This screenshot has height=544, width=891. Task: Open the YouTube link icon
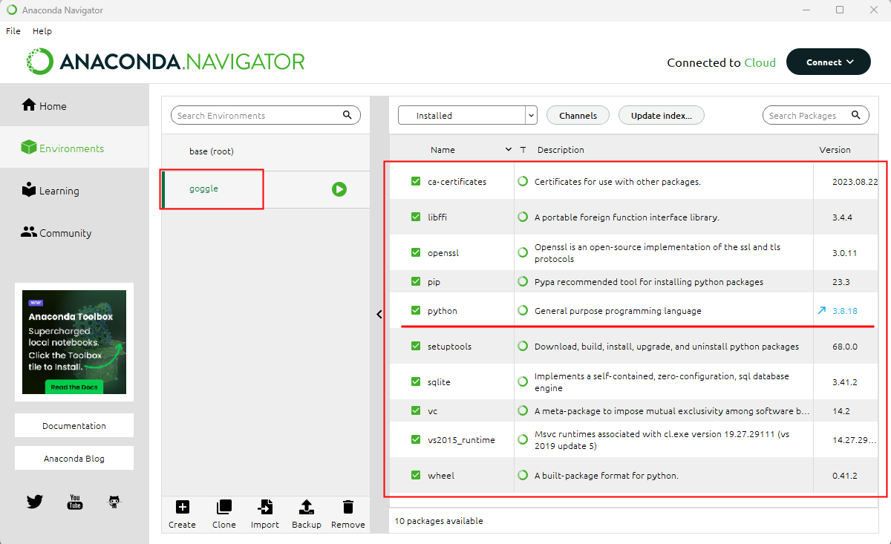(x=75, y=502)
